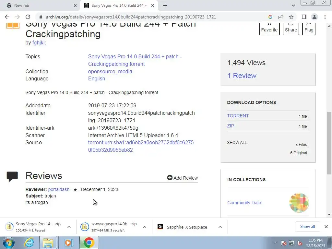Image resolution: width=332 pixels, height=249 pixels.
Task: Click the browser forward arrow
Action: point(18,17)
